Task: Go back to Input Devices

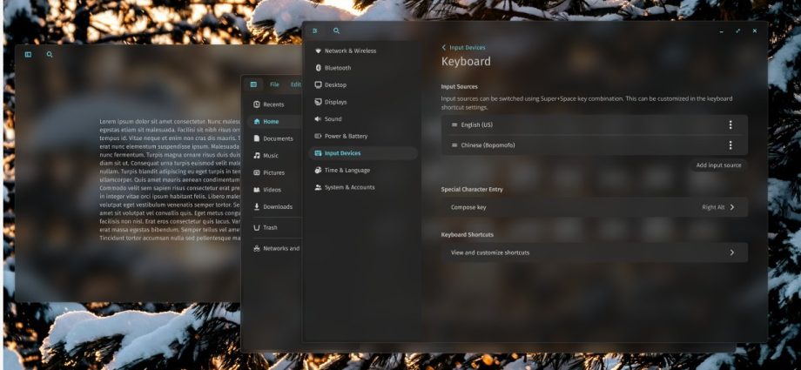Action: click(463, 48)
